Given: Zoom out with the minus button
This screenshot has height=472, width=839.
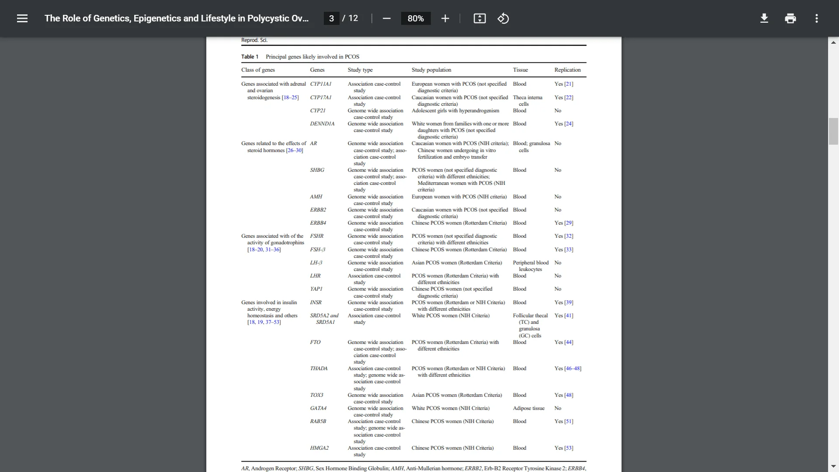Looking at the screenshot, I should click(x=386, y=18).
